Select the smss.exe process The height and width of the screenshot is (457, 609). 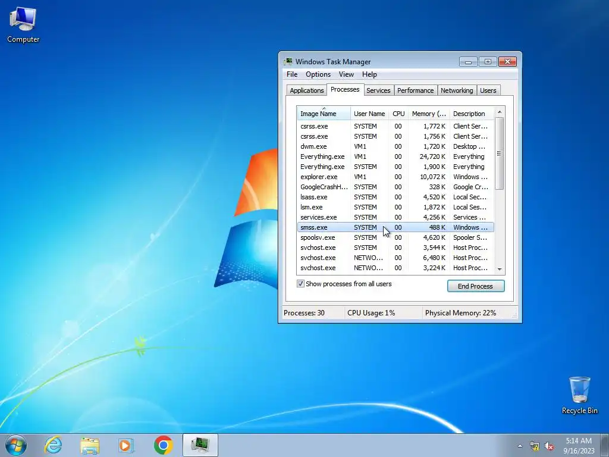tap(395, 227)
